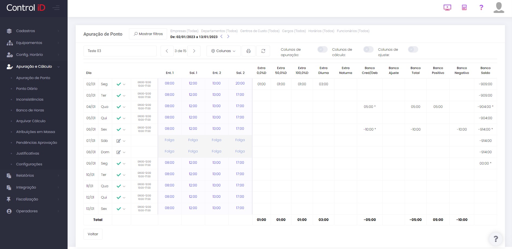The image size is (512, 249).
Task: Click the Control iD logo
Action: (x=26, y=8)
